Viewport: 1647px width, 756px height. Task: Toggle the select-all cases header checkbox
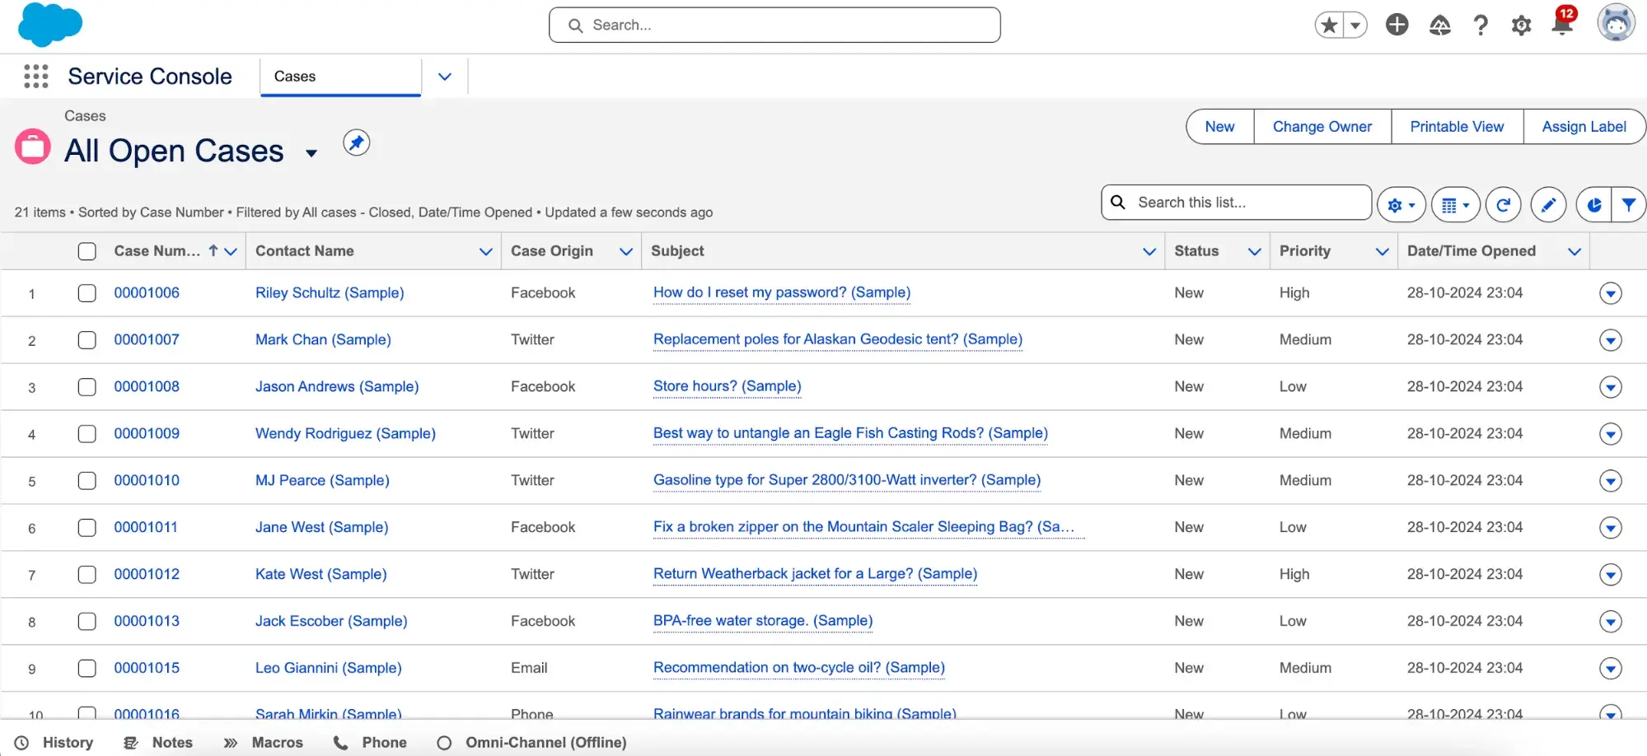[x=87, y=251]
